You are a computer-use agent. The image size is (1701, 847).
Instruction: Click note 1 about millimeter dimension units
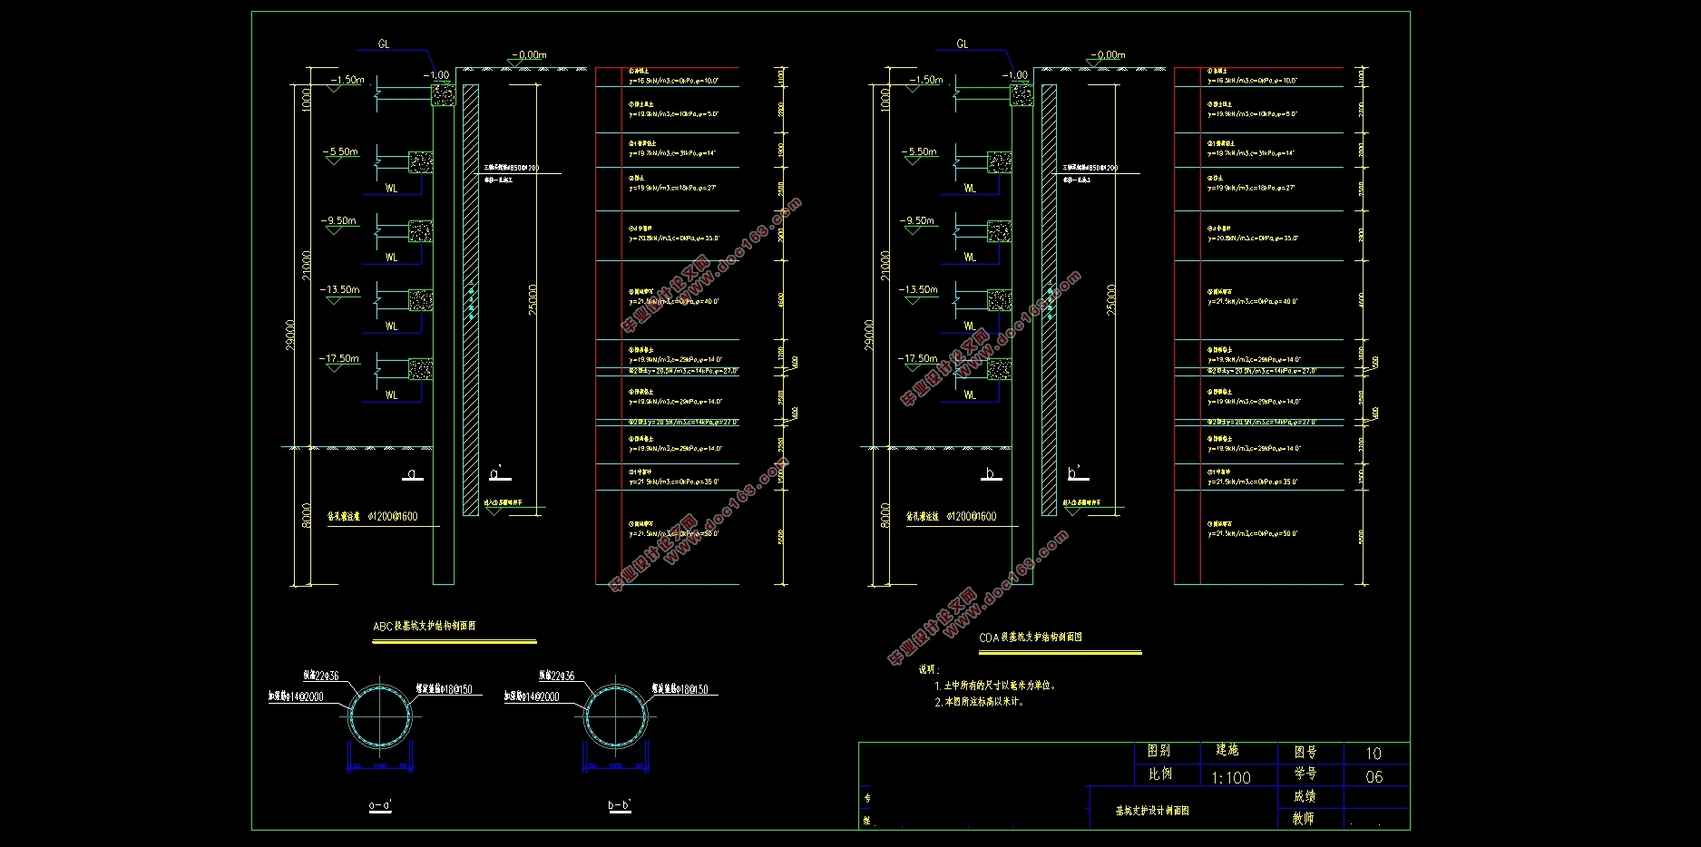tap(995, 686)
